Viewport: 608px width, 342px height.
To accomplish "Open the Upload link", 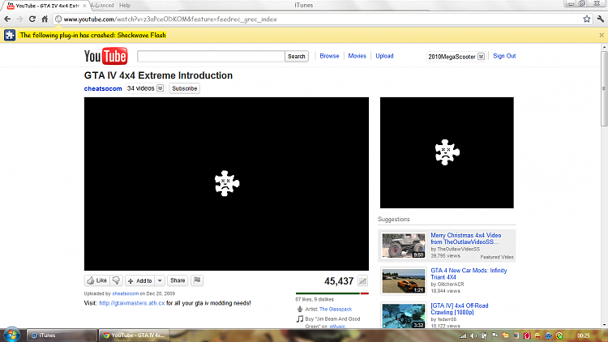I will [384, 56].
